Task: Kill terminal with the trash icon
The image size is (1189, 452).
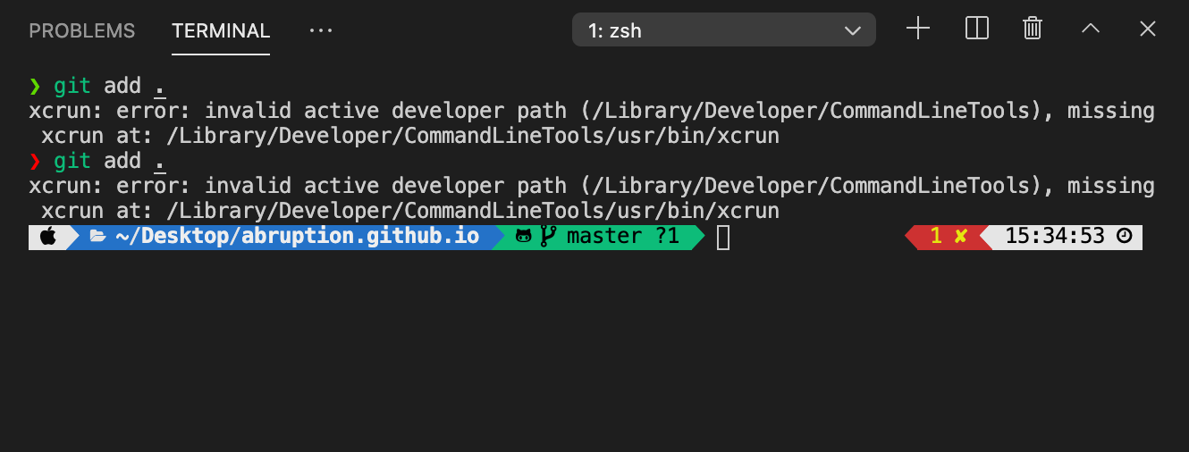Action: [x=1033, y=29]
